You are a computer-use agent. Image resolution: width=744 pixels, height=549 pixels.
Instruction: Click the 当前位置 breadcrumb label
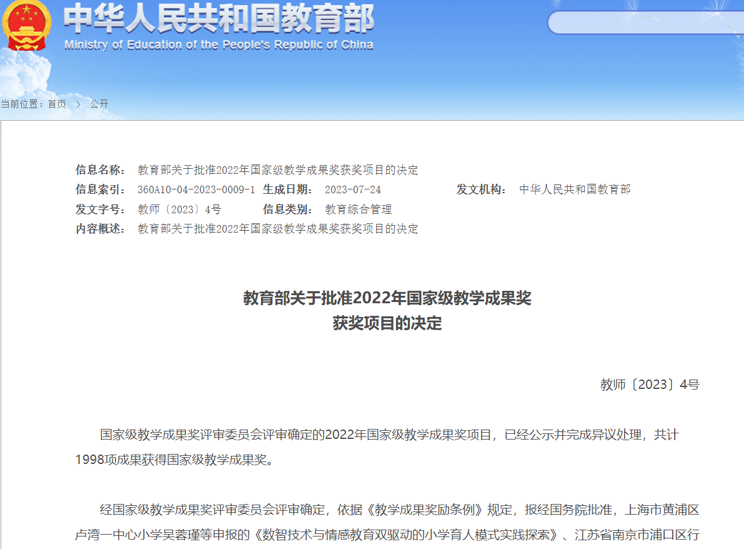[x=22, y=104]
